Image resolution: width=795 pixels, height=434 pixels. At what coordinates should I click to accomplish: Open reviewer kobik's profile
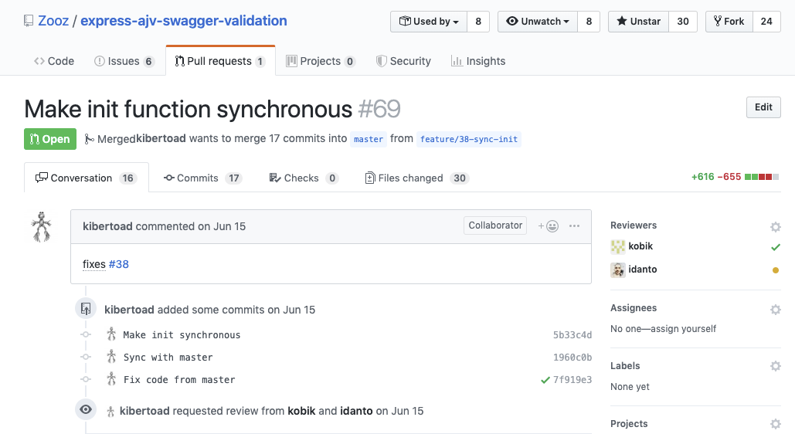pos(640,246)
